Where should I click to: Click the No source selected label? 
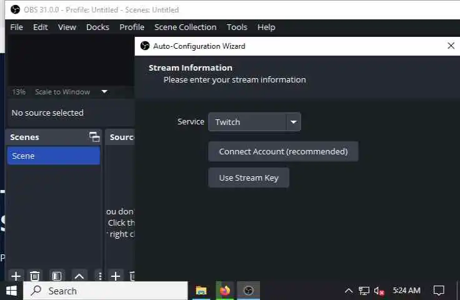(47, 112)
